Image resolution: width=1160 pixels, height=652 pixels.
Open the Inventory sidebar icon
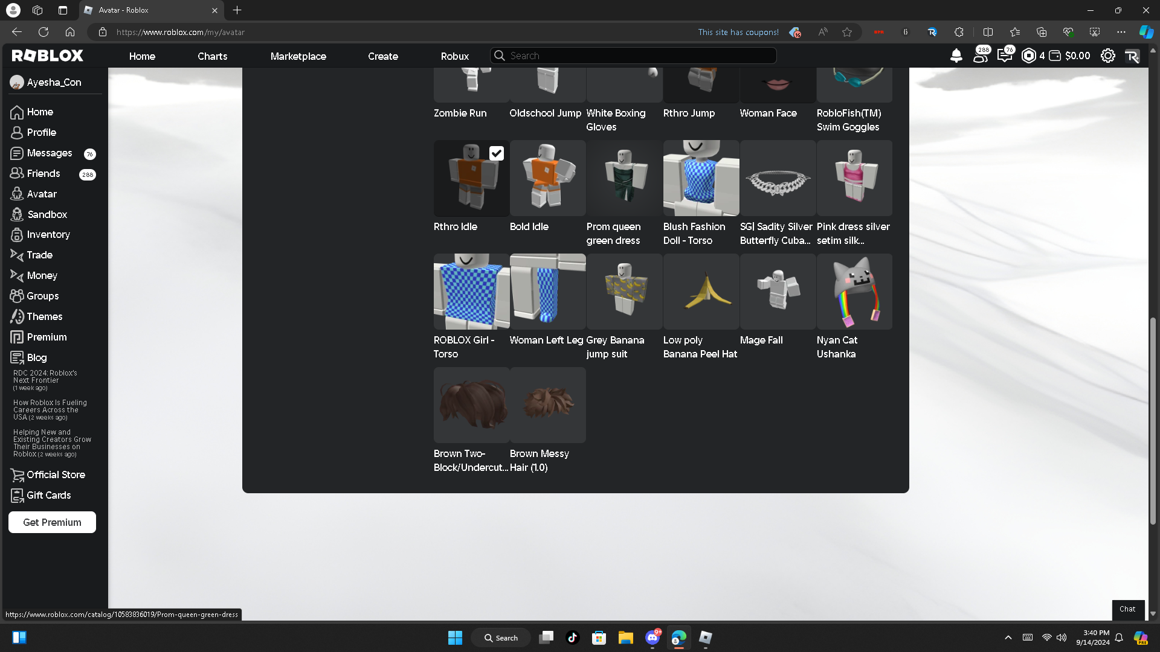pos(17,235)
